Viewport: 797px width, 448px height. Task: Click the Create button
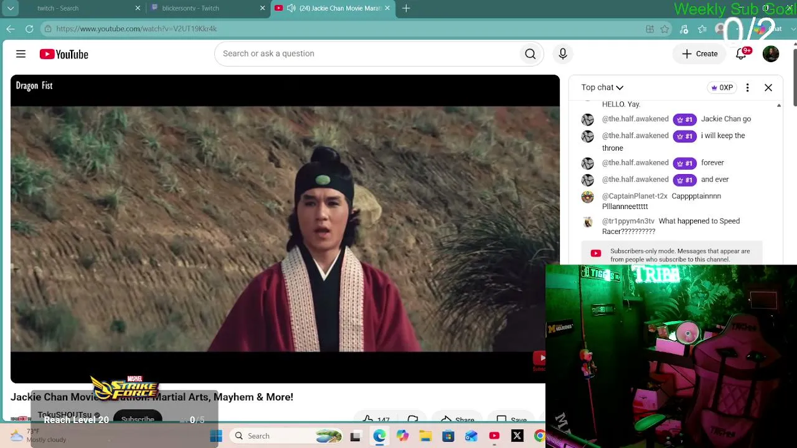click(x=700, y=54)
